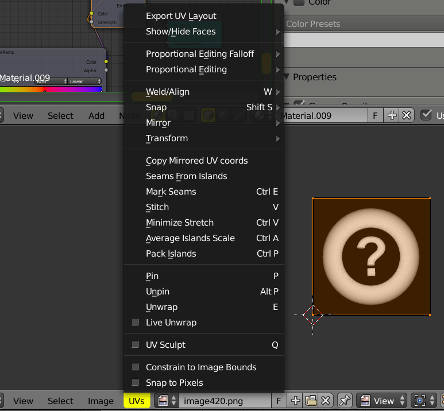Expand the Transform submenu
Screen dimensions: 444x411
(x=204, y=138)
